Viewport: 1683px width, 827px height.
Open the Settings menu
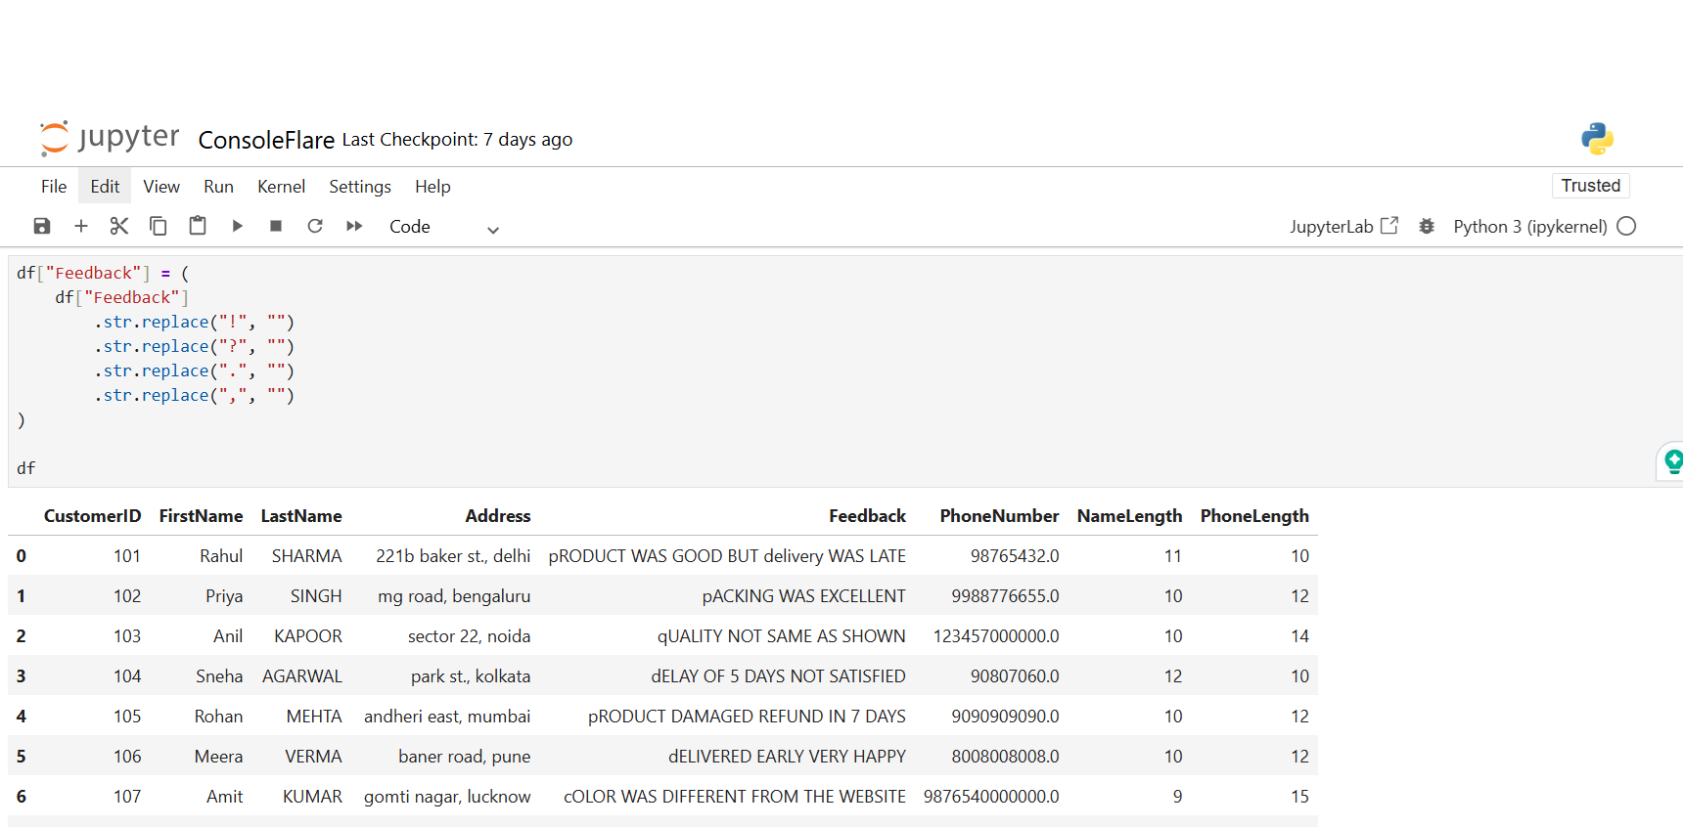359,187
